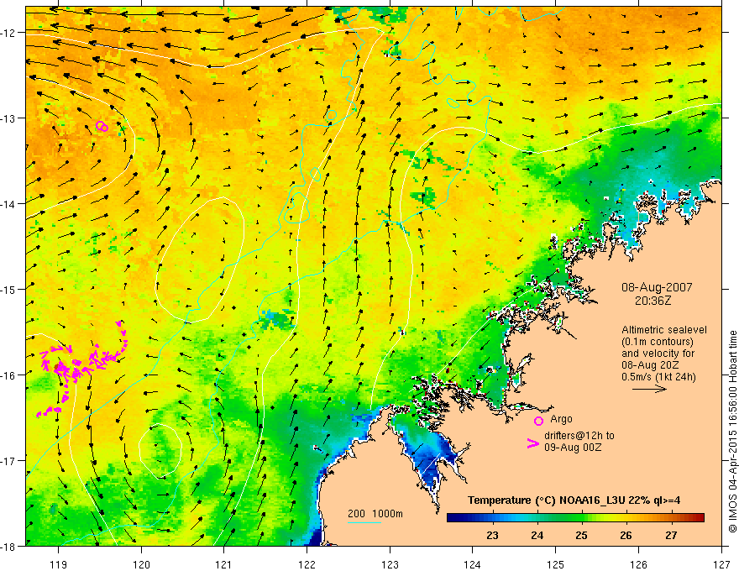Click the longitude axis label 121

(224, 564)
